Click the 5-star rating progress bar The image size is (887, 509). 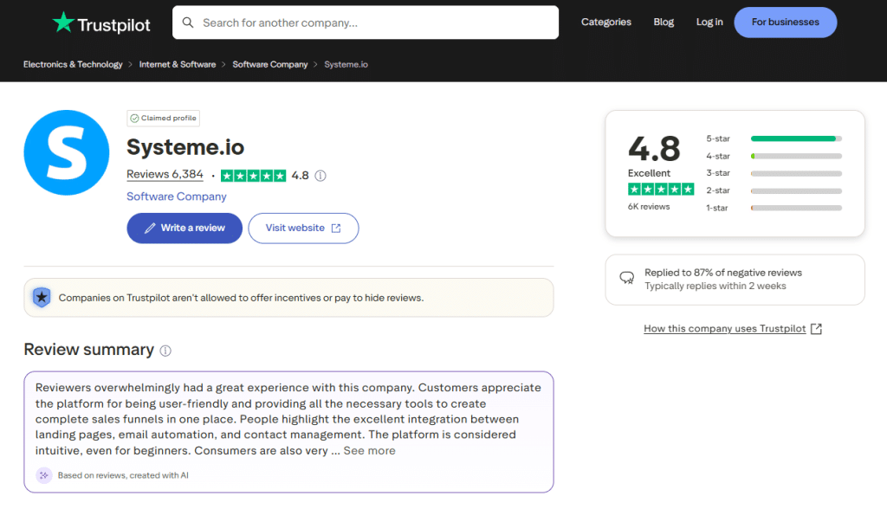coord(795,138)
